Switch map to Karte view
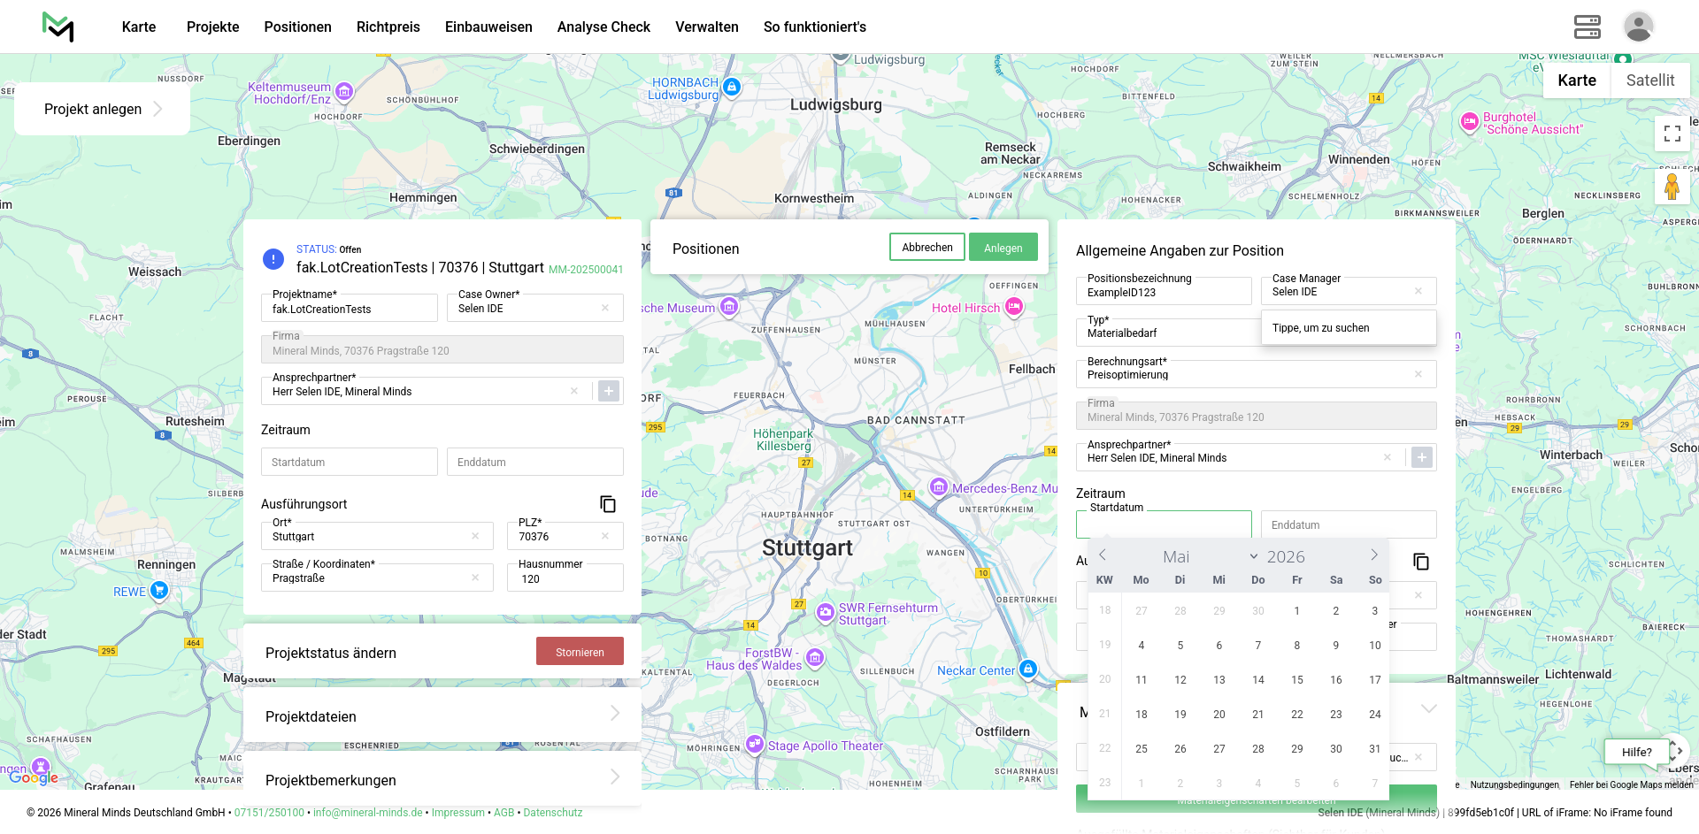The image size is (1699, 834). pos(1576,80)
